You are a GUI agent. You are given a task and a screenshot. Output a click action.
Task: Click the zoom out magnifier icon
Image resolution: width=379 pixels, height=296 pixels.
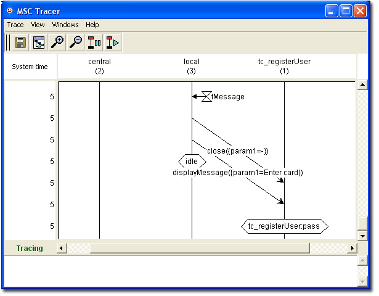click(x=76, y=43)
